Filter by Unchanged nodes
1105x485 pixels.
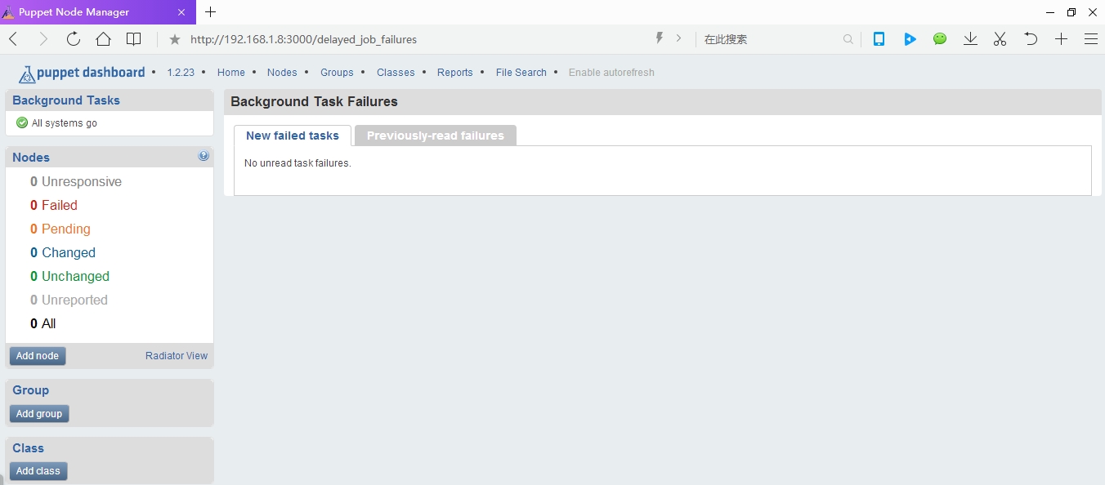(x=69, y=277)
